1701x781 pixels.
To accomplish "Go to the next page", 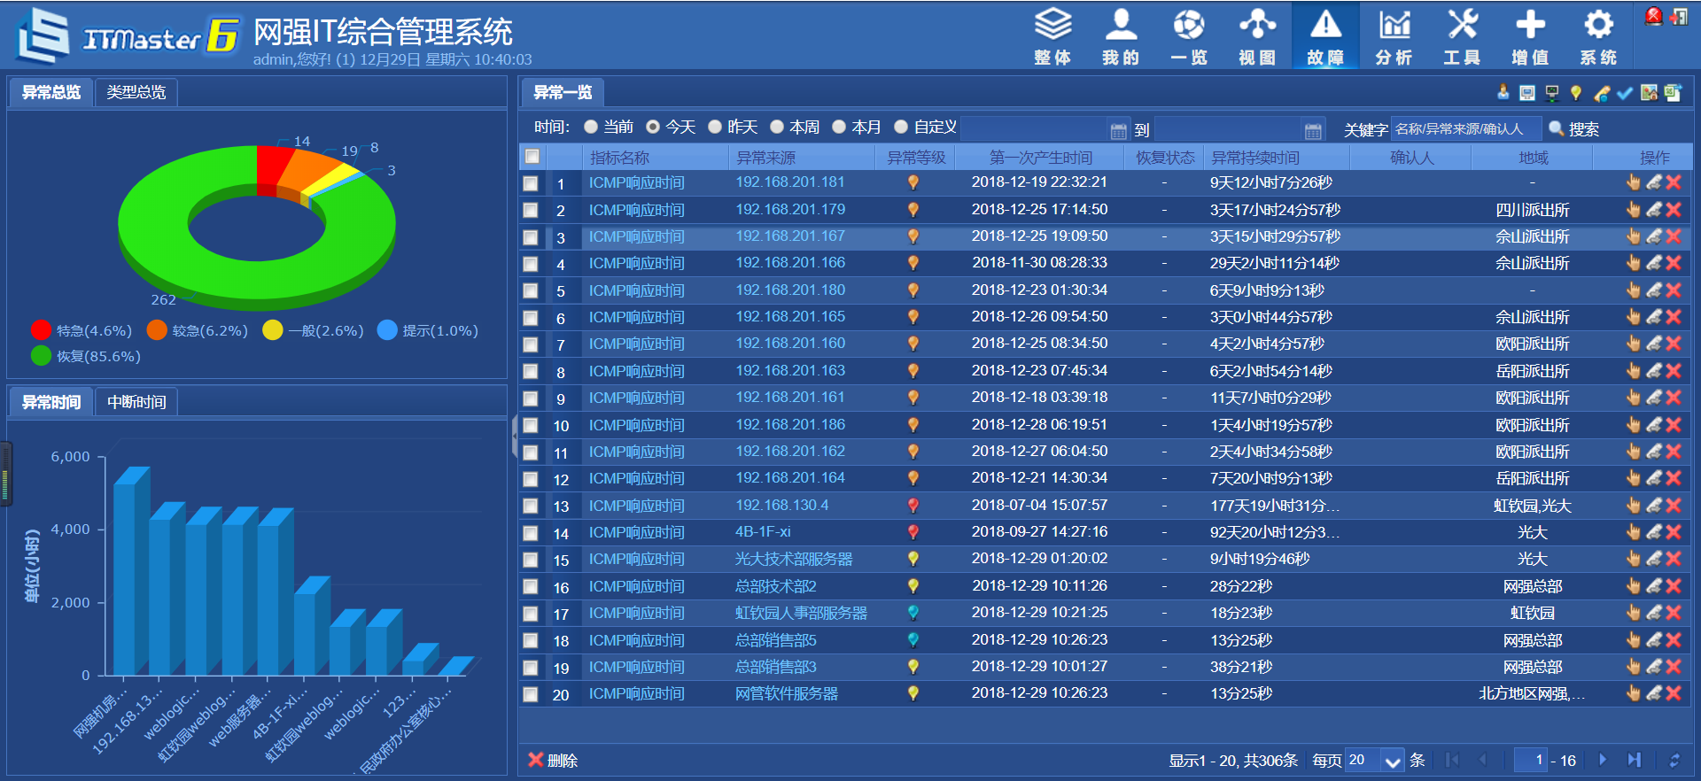I will click(1603, 760).
